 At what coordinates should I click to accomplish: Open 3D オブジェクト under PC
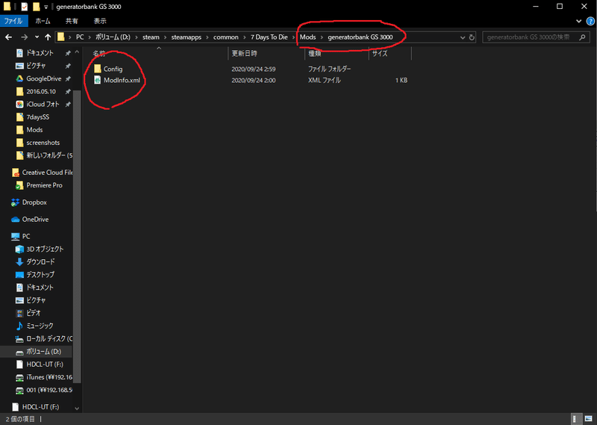point(45,249)
